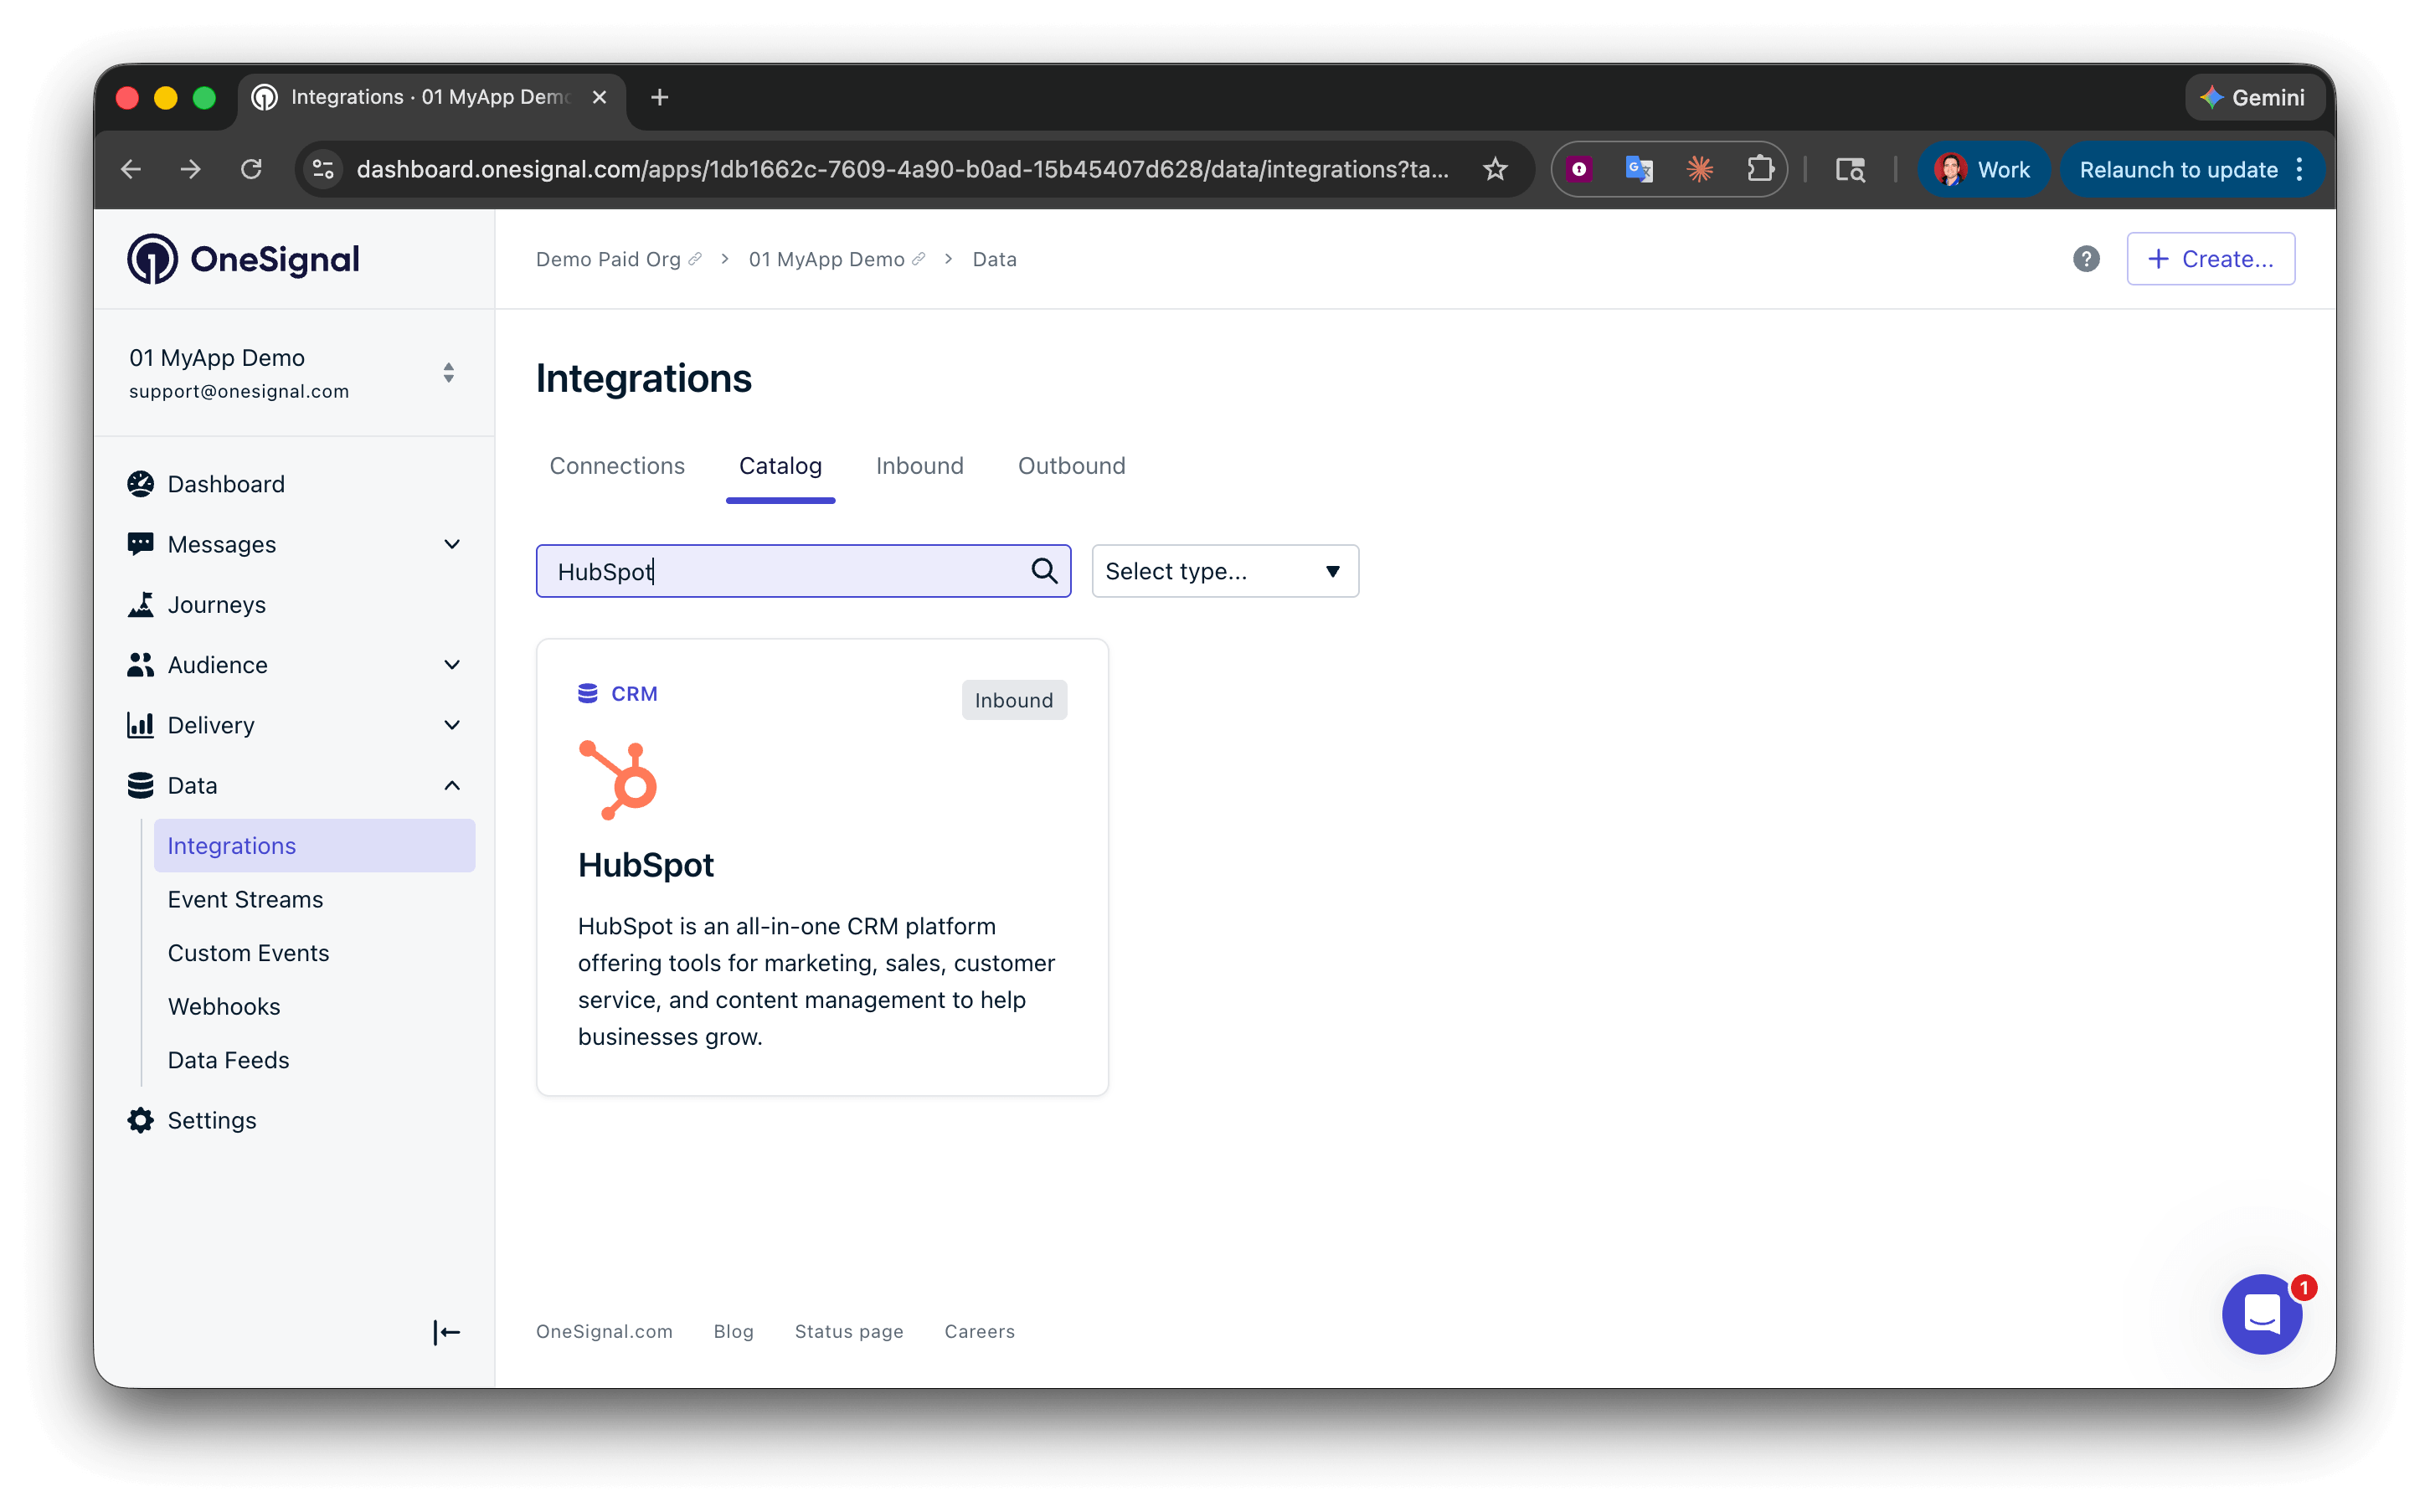Switch to the Outbound tab
This screenshot has width=2430, height=1512.
pyautogui.click(x=1071, y=466)
